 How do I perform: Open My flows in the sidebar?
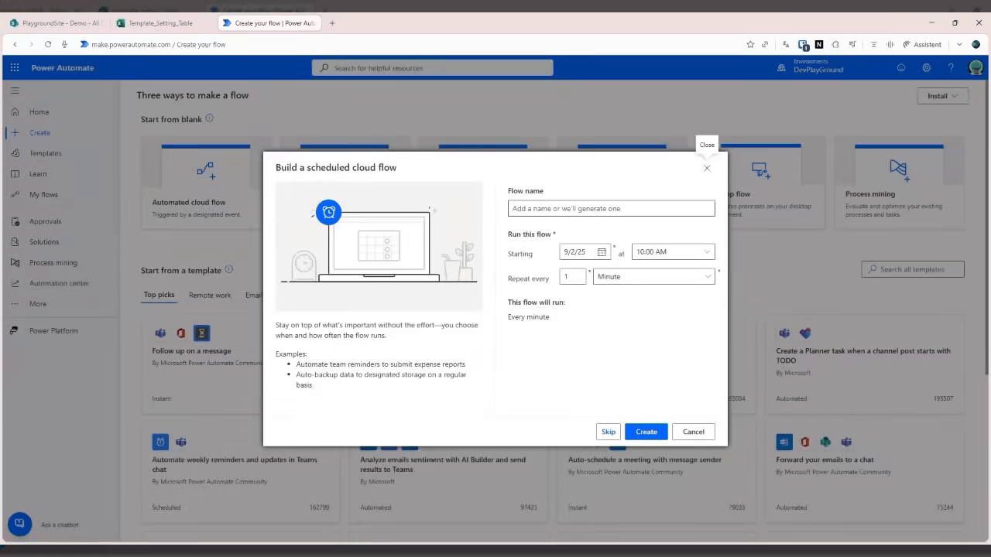click(43, 195)
